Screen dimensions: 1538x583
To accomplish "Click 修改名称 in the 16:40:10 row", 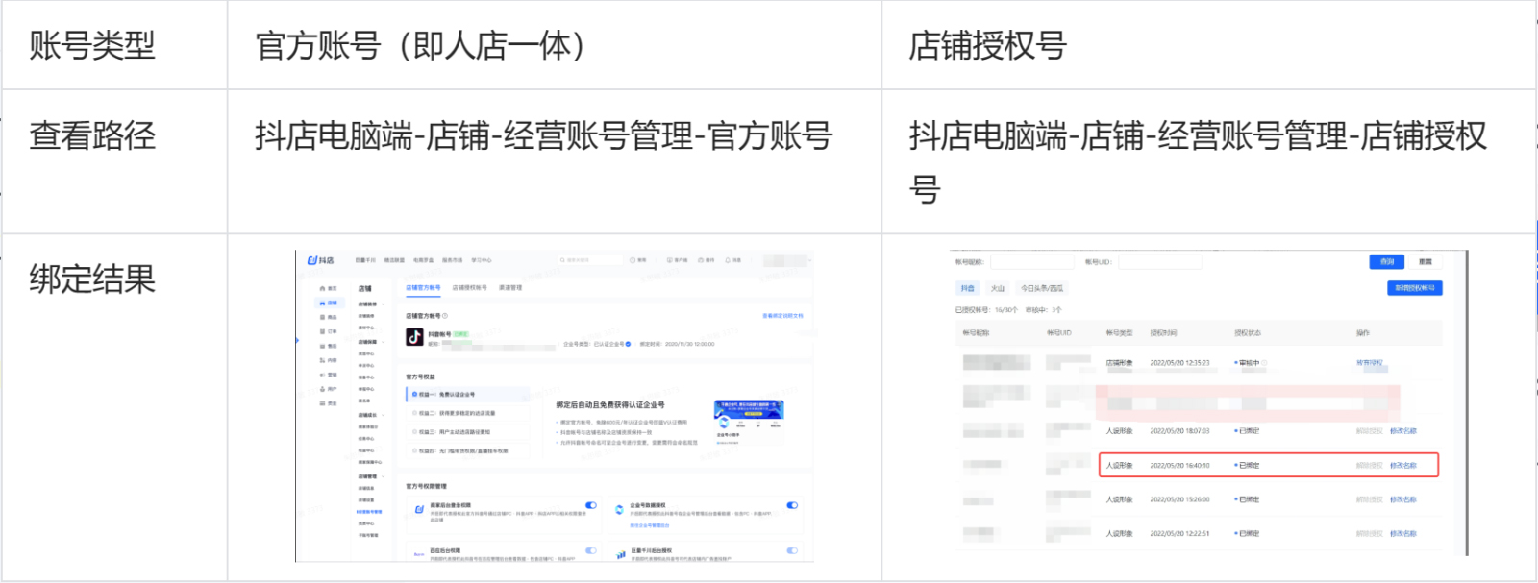I will tap(1403, 466).
